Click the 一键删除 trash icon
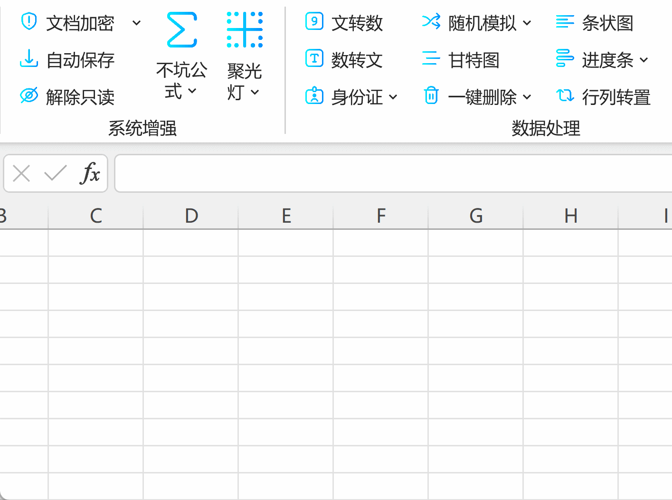This screenshot has width=672, height=500. click(x=431, y=96)
